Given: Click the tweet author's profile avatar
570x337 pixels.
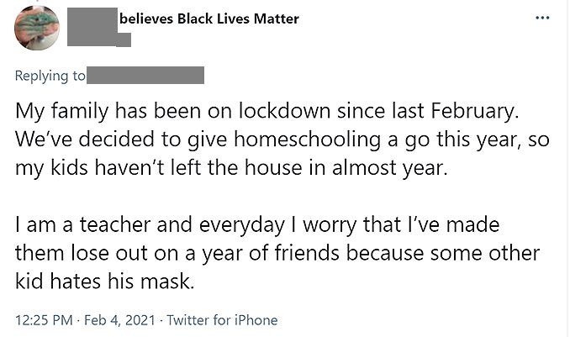Looking at the screenshot, I should click(37, 27).
